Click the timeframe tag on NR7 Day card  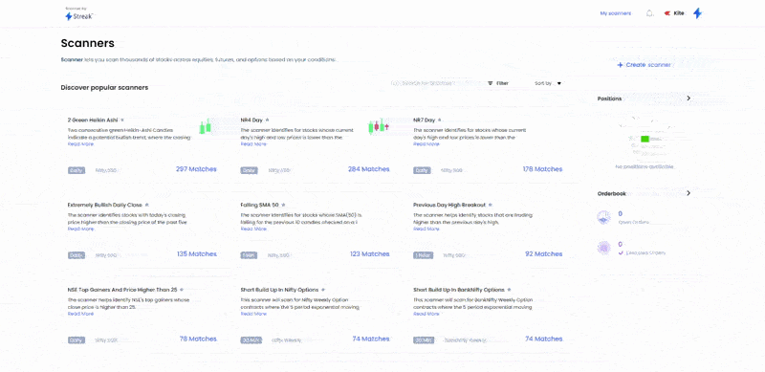click(422, 170)
